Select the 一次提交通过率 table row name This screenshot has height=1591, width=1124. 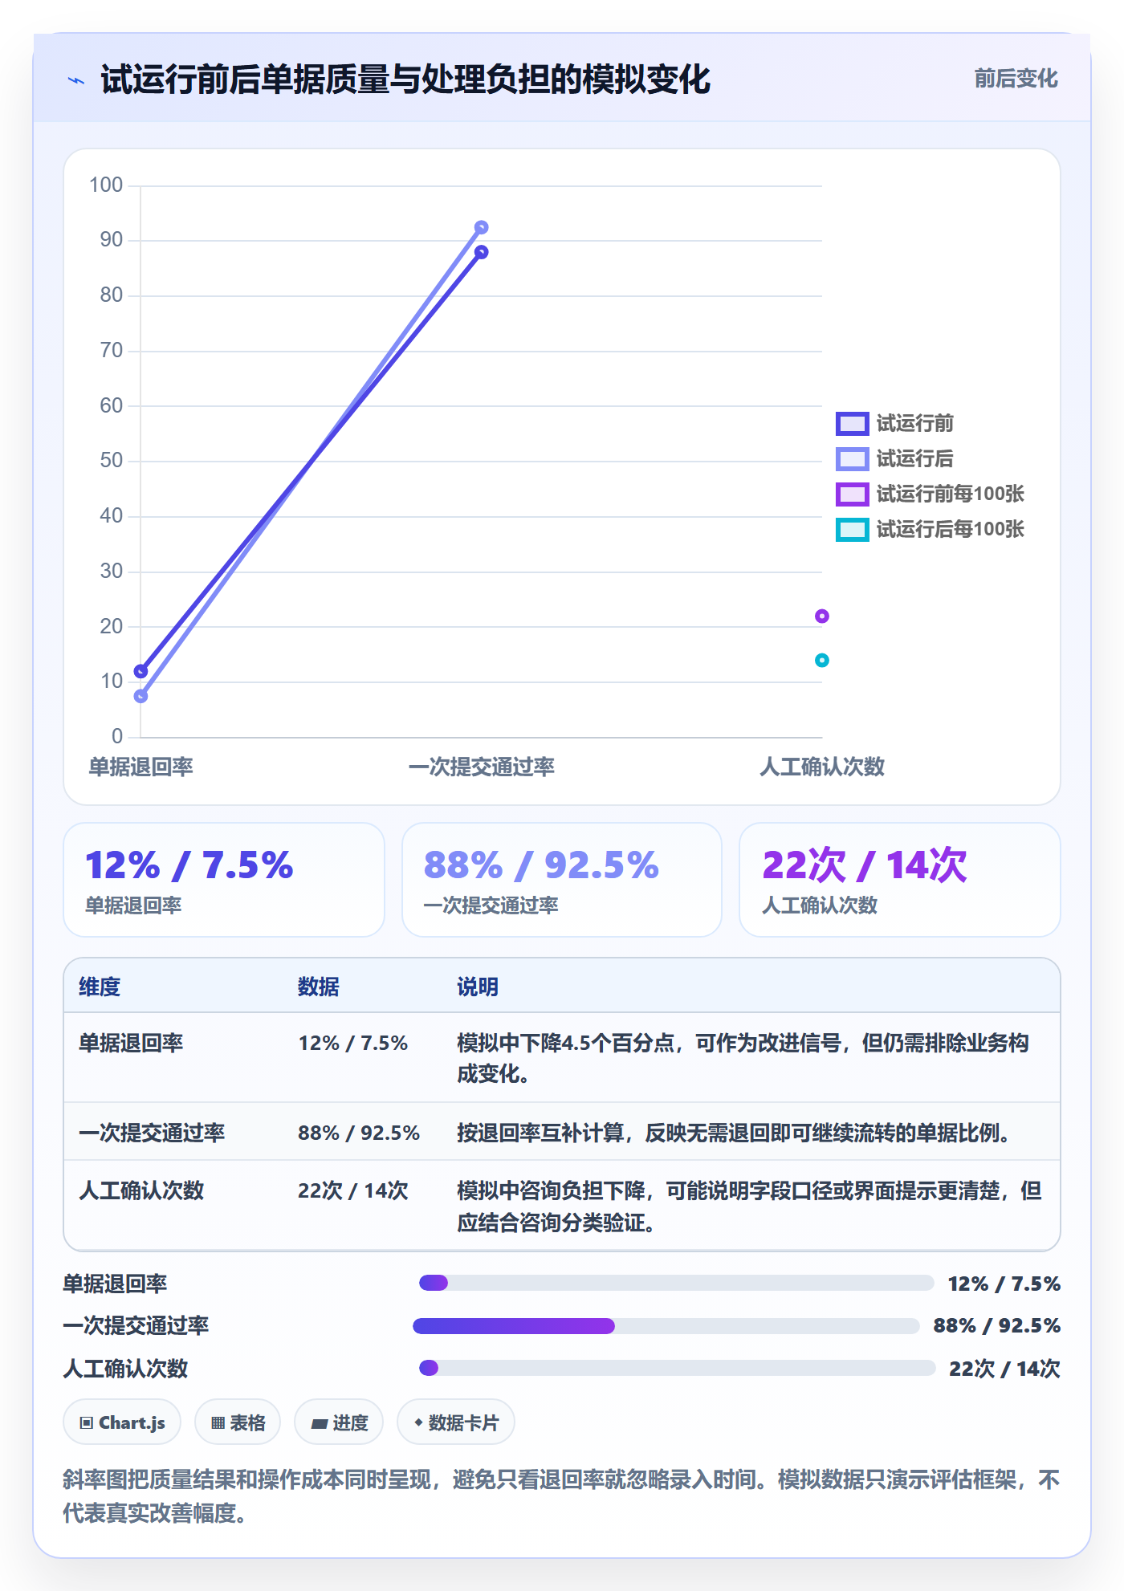[x=152, y=1133]
